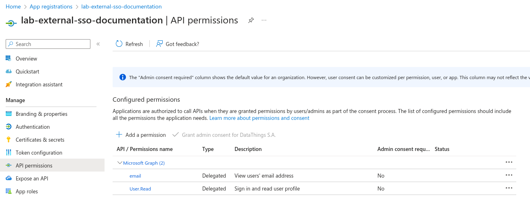
Task: Click the Overview grid icon
Action: pos(8,59)
